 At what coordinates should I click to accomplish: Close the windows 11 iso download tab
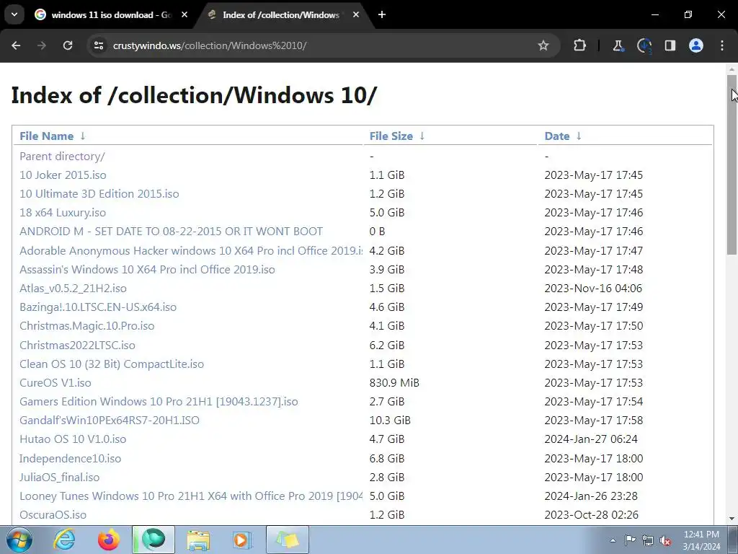(x=184, y=14)
